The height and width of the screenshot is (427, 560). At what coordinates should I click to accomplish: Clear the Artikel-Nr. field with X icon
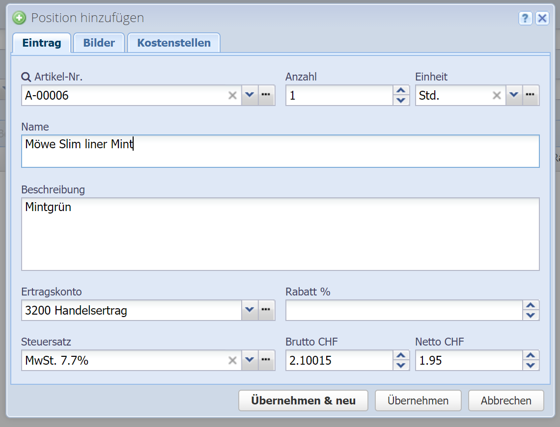(232, 95)
